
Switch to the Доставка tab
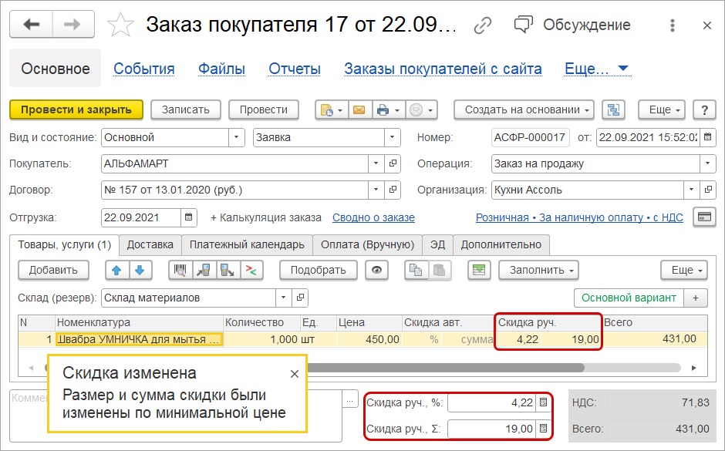coord(150,245)
